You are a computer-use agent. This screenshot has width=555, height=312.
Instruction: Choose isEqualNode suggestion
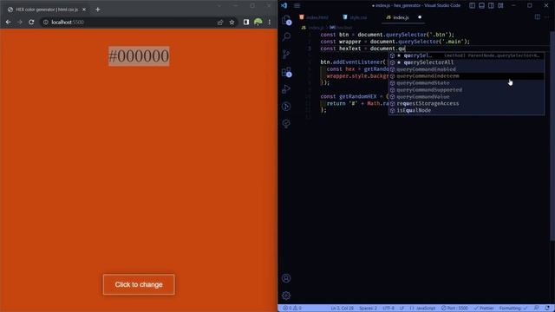(467, 110)
